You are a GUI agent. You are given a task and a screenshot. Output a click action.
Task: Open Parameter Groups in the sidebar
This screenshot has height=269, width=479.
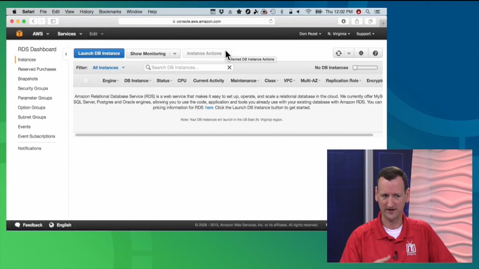pos(35,98)
